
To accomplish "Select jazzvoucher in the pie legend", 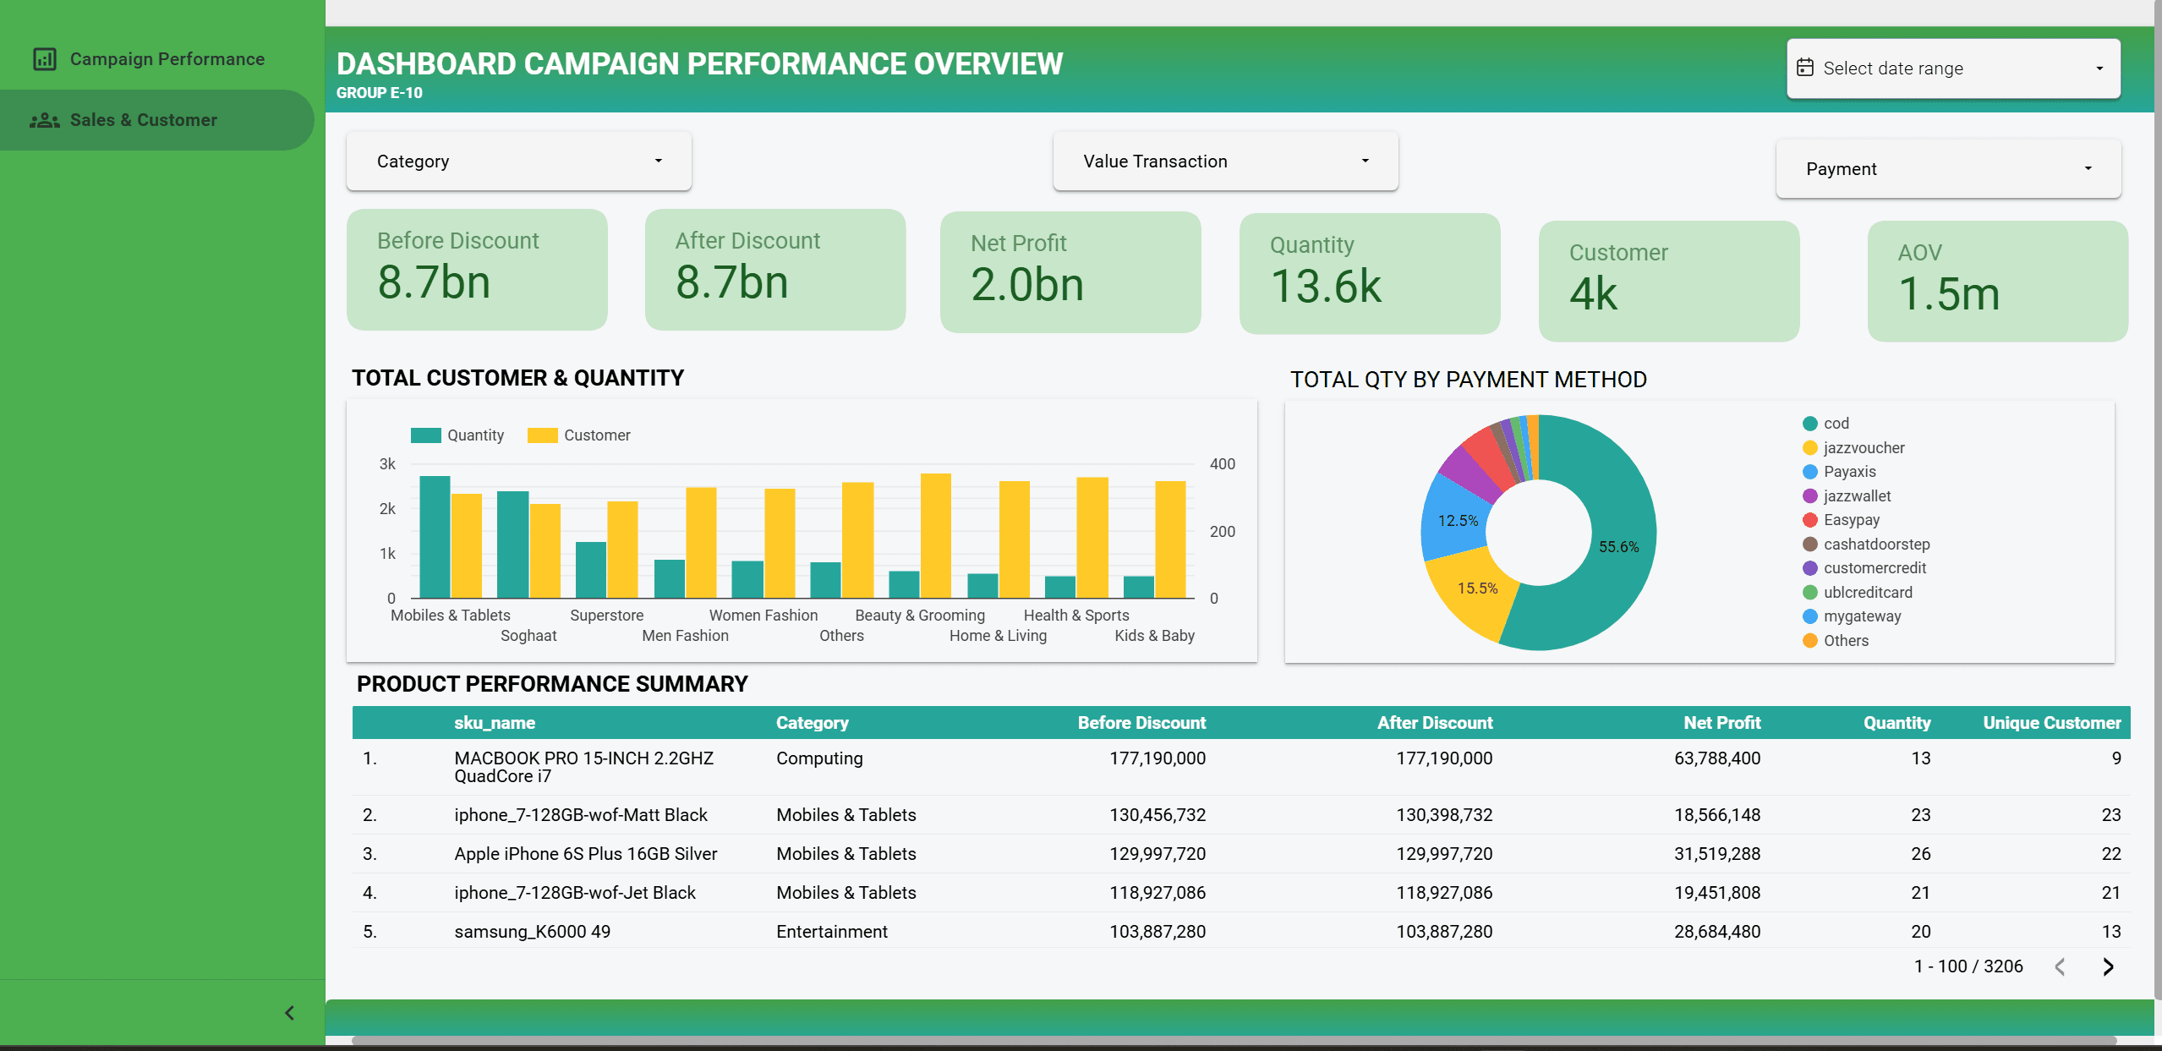I will click(1853, 448).
